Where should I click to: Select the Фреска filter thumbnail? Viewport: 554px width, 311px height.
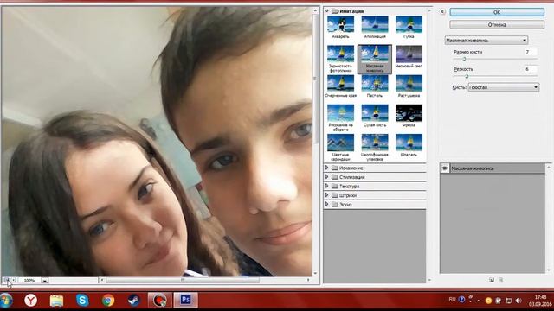409,113
